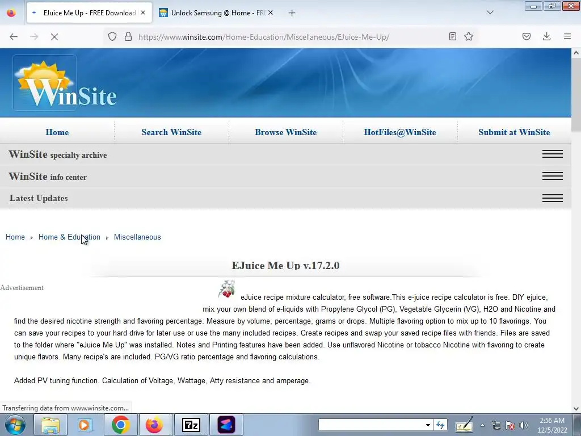Open taskbar address dropdown arrow
Image resolution: width=581 pixels, height=436 pixels.
(x=428, y=425)
